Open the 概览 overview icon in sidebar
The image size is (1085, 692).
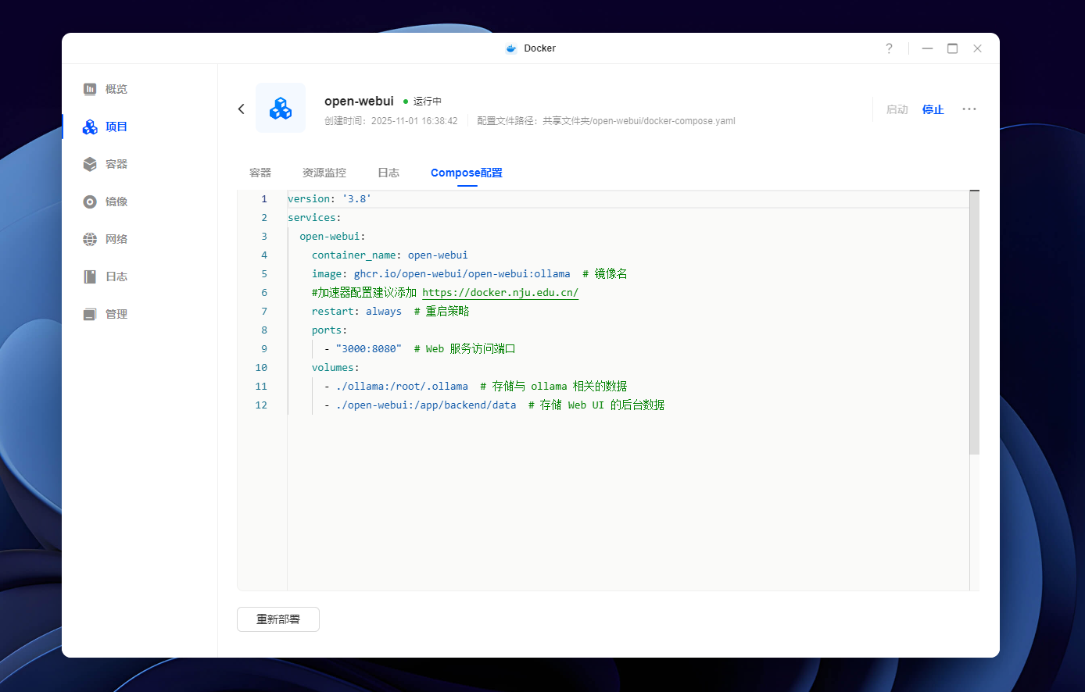[x=90, y=89]
